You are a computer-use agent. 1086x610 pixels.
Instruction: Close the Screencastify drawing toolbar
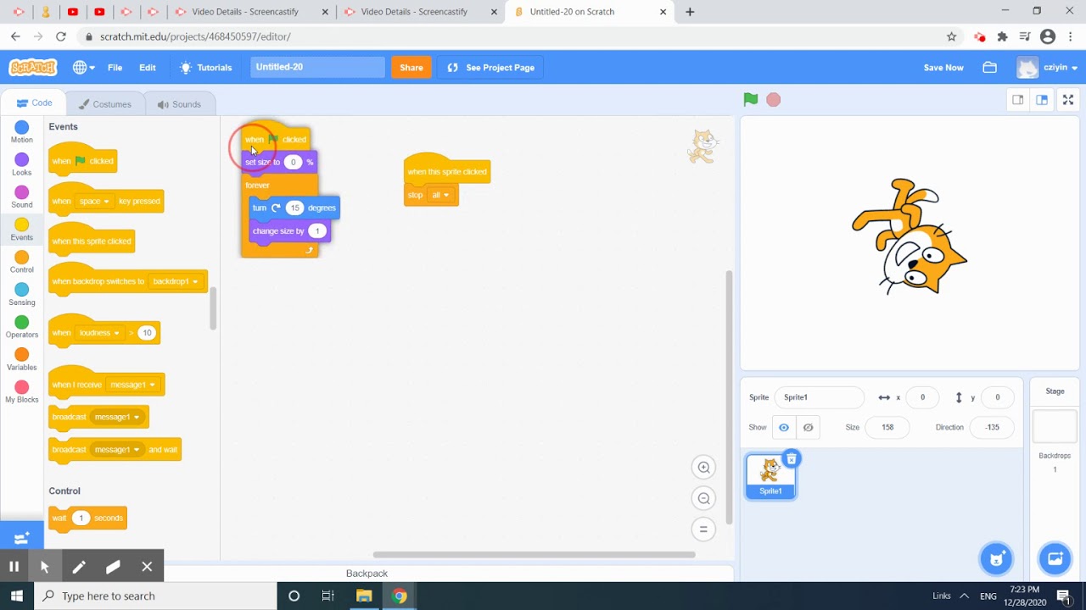point(147,567)
